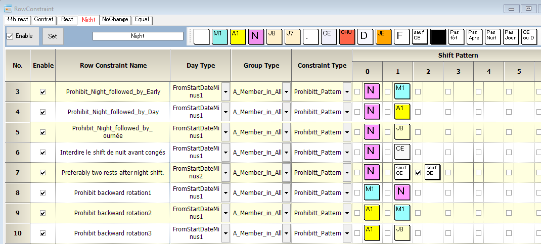Select the Pas Apre tile in toolbar

tap(474, 36)
